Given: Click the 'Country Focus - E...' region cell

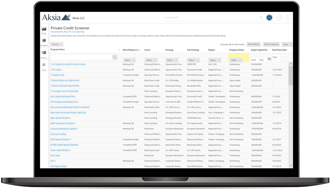Looking at the screenshot, I should click(216, 118).
